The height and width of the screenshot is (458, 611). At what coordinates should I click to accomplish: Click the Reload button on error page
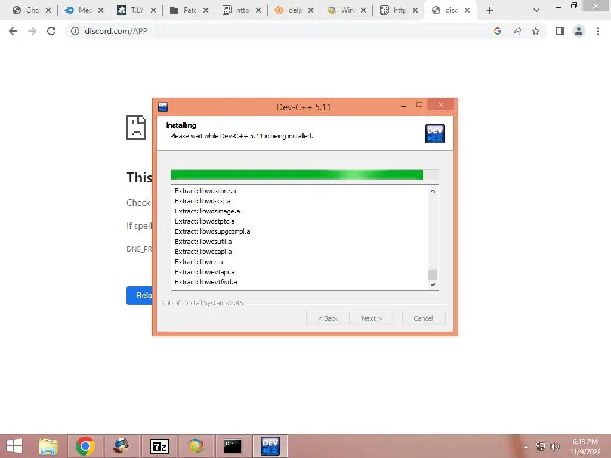coord(140,295)
